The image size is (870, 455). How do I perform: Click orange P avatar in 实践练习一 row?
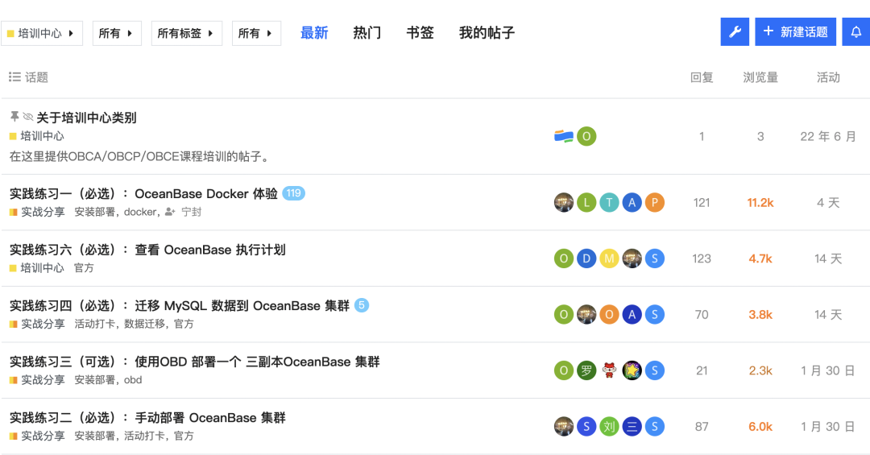(x=655, y=202)
